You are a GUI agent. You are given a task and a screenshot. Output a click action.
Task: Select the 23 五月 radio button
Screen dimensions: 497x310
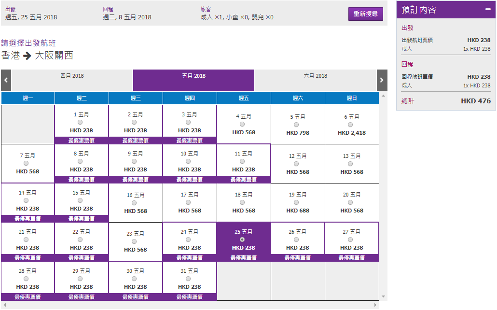[134, 241]
